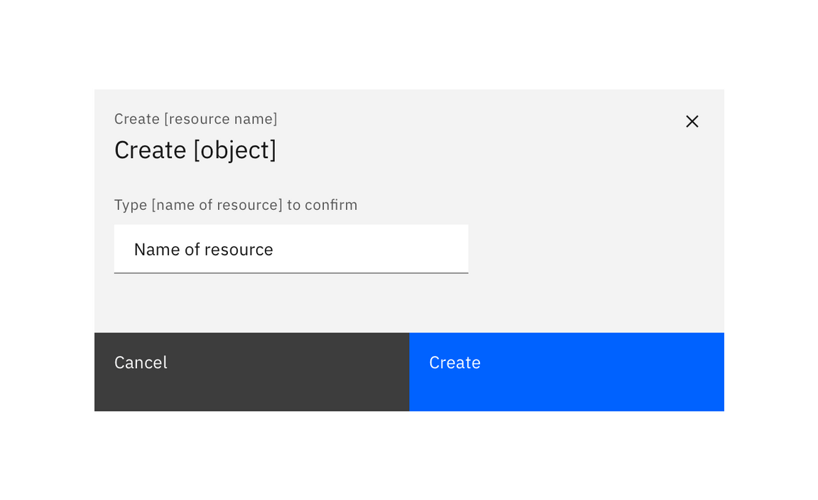Viewport: 818px width, 500px height.
Task: Confirm creation with the Create action
Action: pyautogui.click(x=566, y=371)
